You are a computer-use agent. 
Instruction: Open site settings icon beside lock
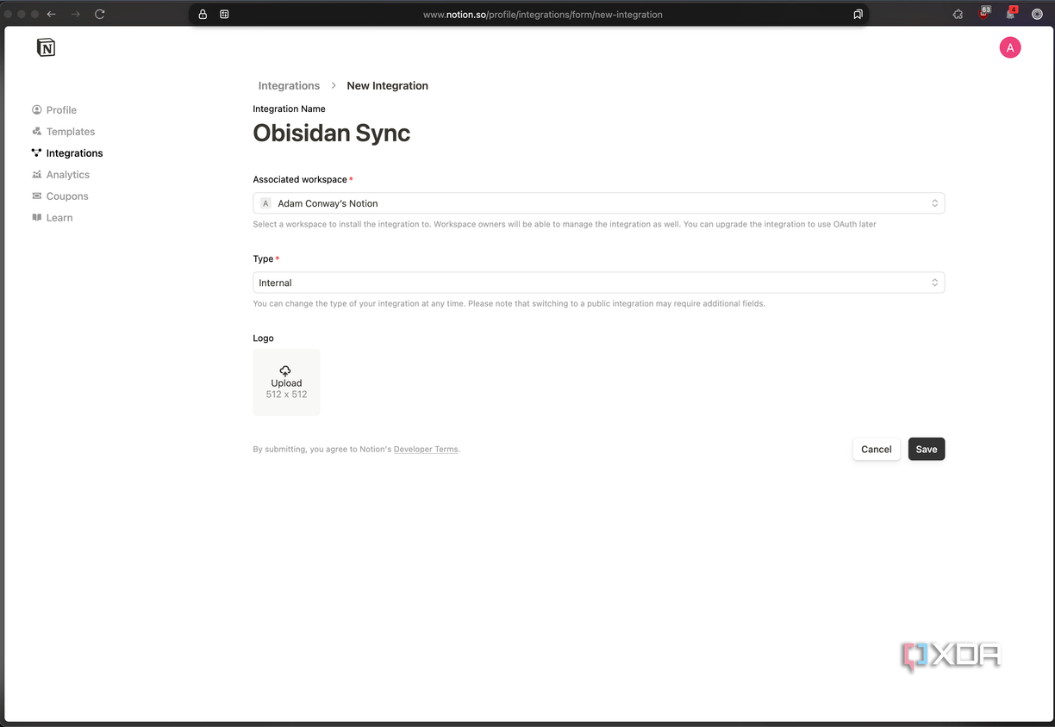pos(224,15)
